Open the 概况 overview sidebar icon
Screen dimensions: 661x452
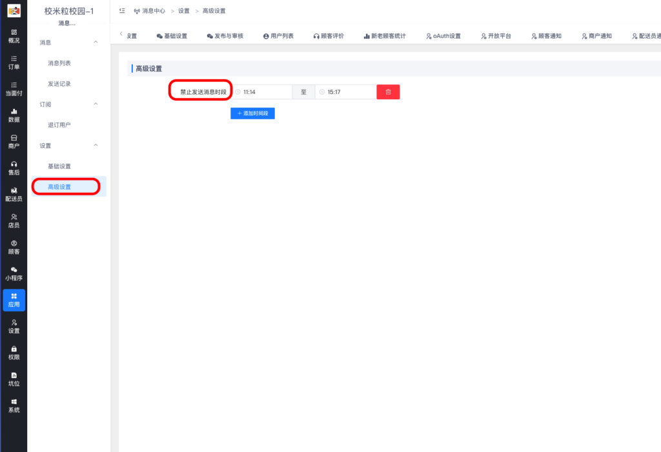tap(14, 35)
